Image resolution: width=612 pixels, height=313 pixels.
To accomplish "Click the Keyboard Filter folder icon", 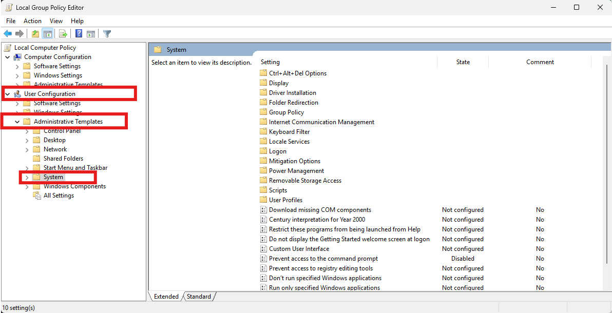I will click(x=264, y=131).
